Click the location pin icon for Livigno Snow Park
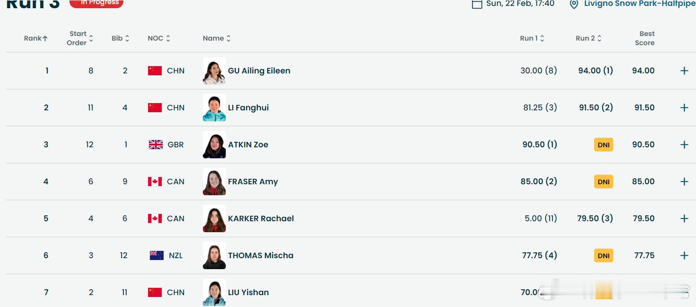 (574, 4)
